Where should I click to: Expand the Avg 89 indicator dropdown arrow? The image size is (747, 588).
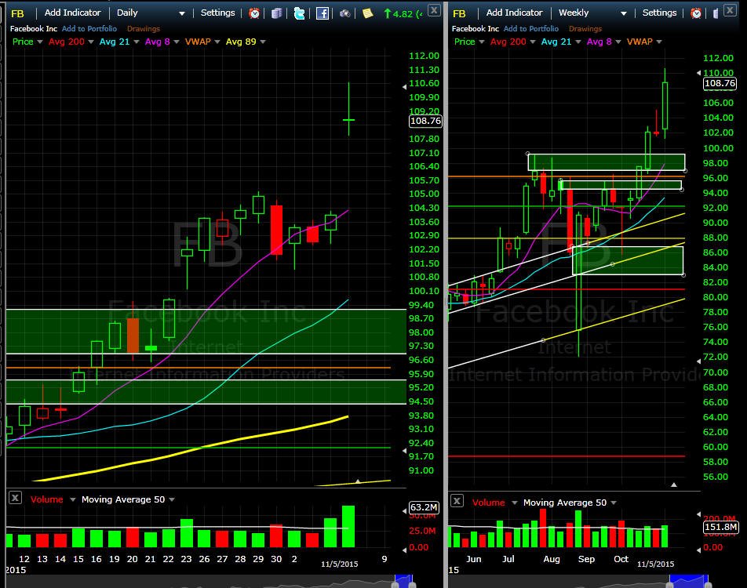pos(263,42)
